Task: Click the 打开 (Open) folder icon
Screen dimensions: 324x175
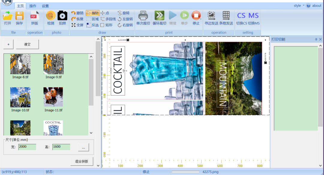Action: coord(7,16)
